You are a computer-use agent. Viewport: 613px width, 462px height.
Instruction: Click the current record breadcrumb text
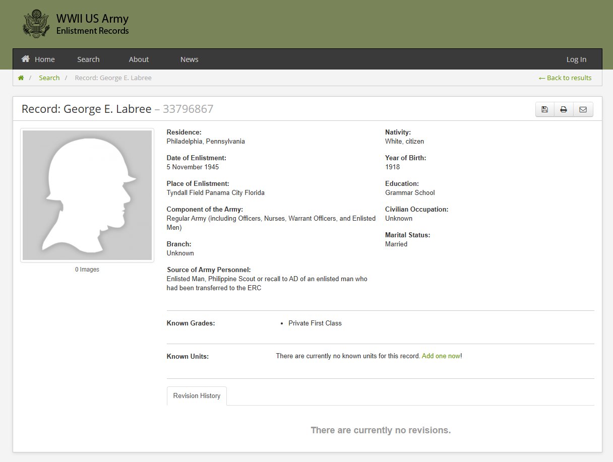tap(113, 78)
